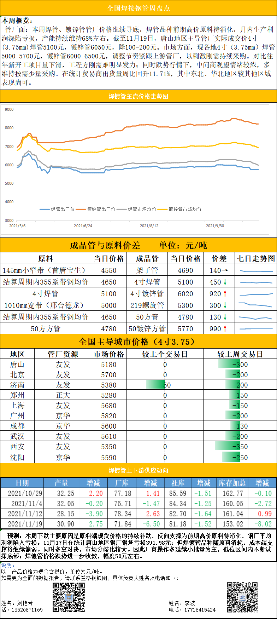Click the black right arrow beside 140
This screenshot has width=277, height=619.
point(225,270)
